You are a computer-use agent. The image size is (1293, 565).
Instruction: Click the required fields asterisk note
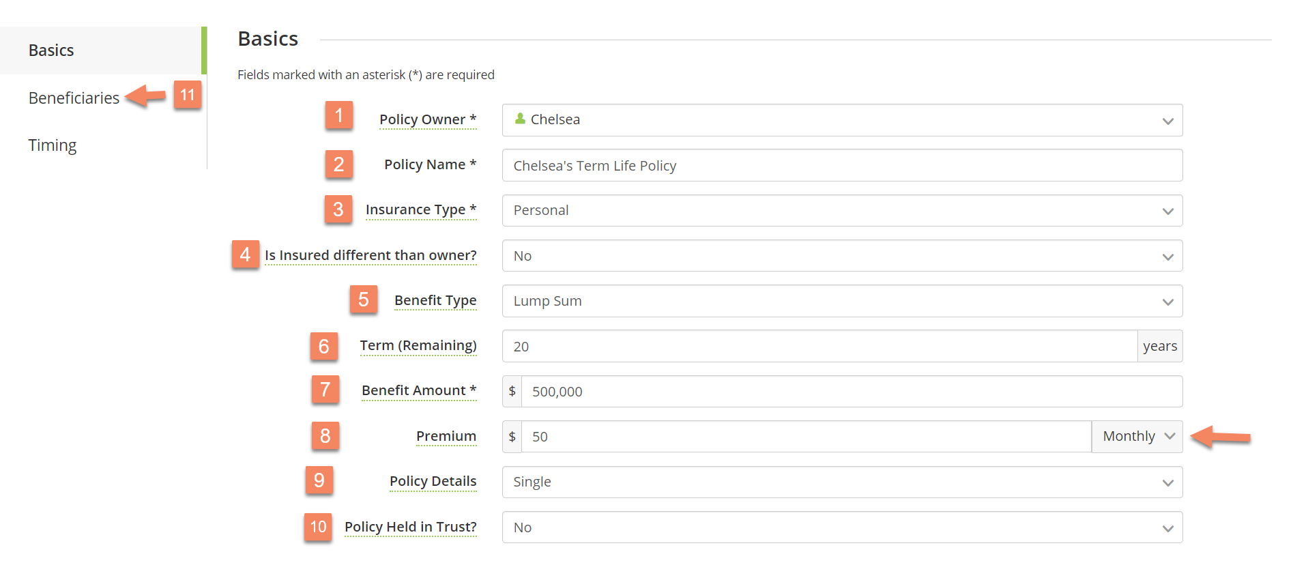click(x=366, y=75)
